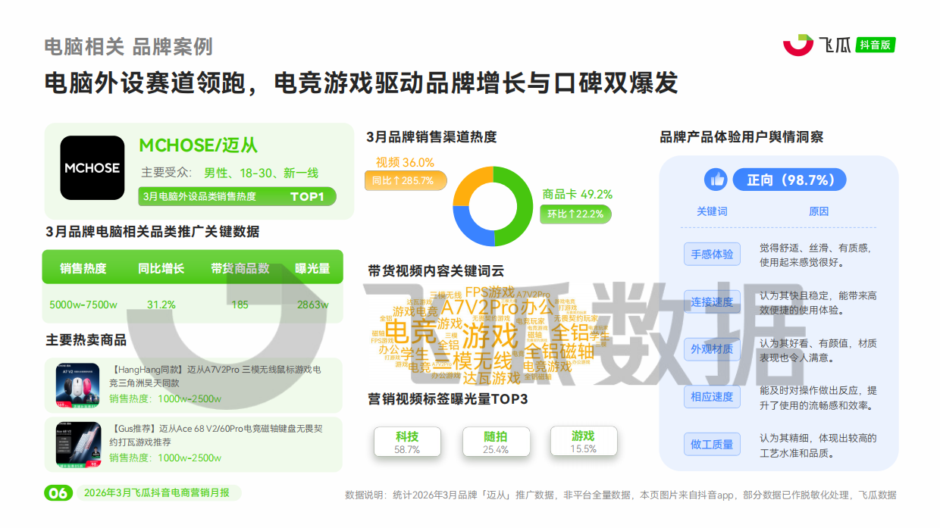This screenshot has width=940, height=528.
Task: Click the 随拍 25.4% tag card
Action: tap(496, 442)
